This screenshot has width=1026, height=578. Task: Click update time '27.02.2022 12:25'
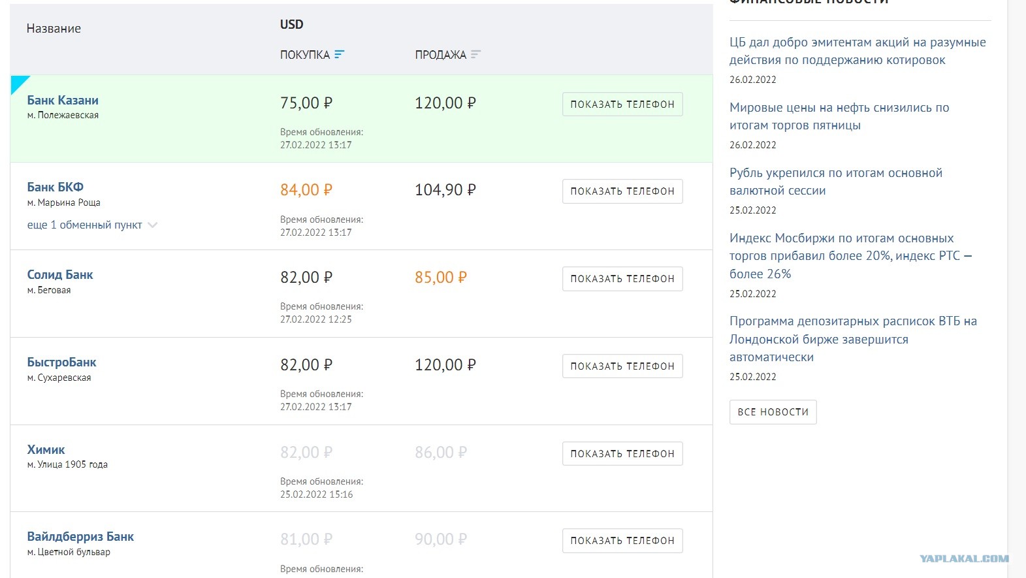coord(316,320)
